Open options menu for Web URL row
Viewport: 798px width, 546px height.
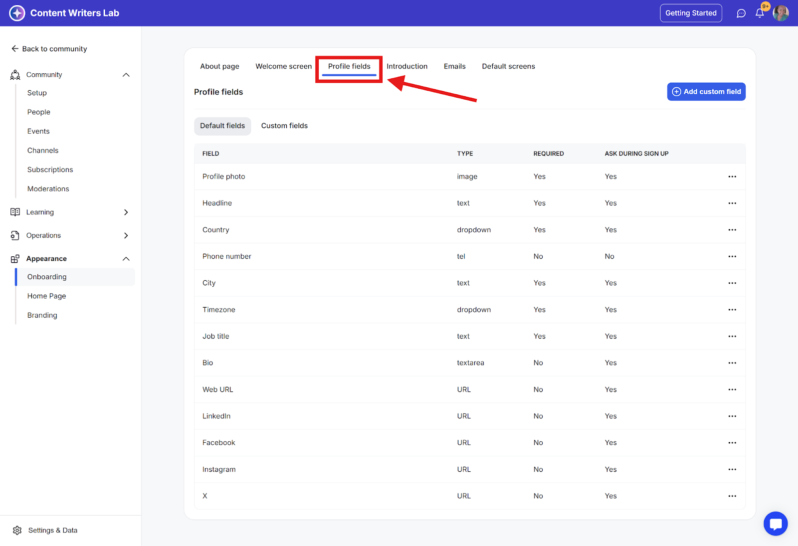pos(732,389)
